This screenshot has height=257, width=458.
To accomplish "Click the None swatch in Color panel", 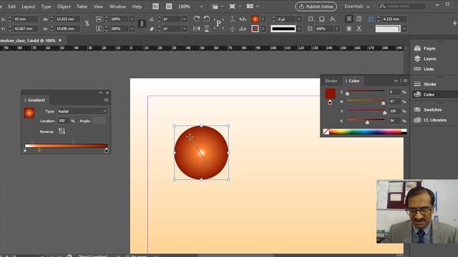I will pyautogui.click(x=326, y=131).
